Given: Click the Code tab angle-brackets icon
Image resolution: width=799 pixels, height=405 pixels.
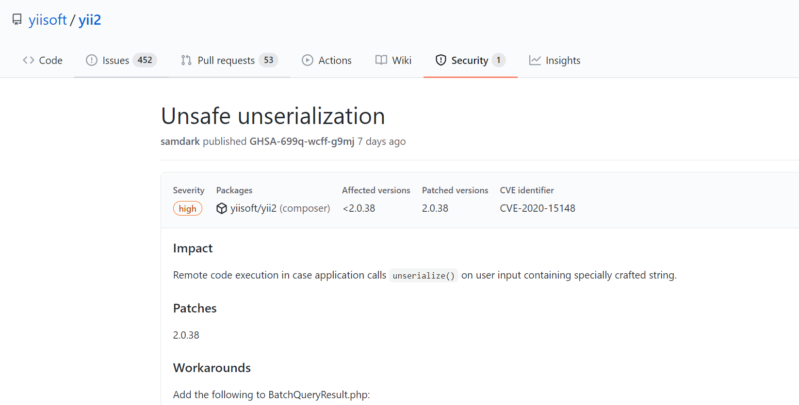Looking at the screenshot, I should (x=29, y=60).
